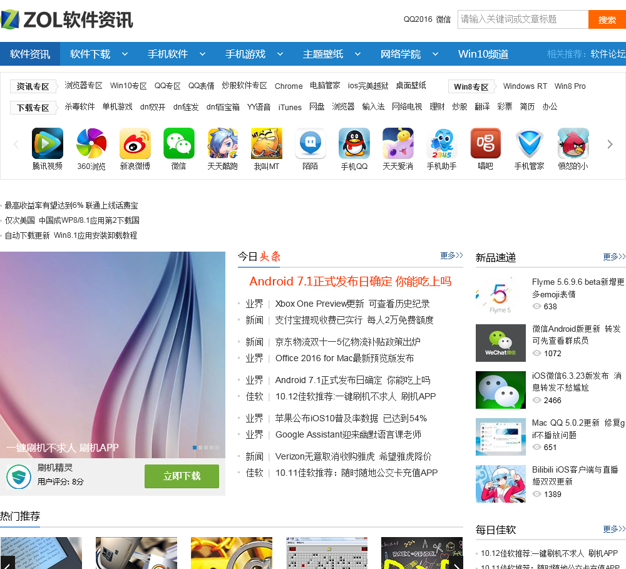626x569 pixels.
Task: Click the 资讯专区 label button
Action: (x=33, y=86)
